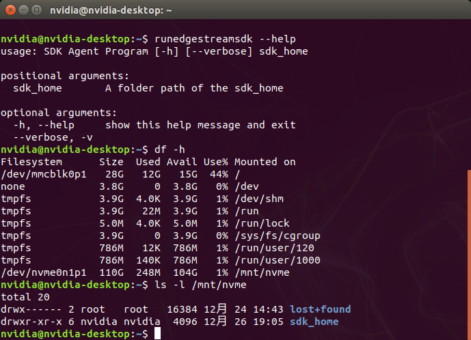Click the '28G' size value
Viewport: 471px width, 340px height.
(114, 174)
